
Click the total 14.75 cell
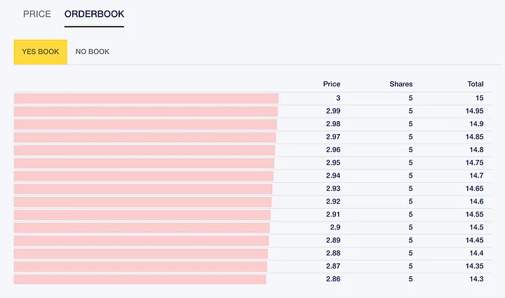click(x=473, y=163)
